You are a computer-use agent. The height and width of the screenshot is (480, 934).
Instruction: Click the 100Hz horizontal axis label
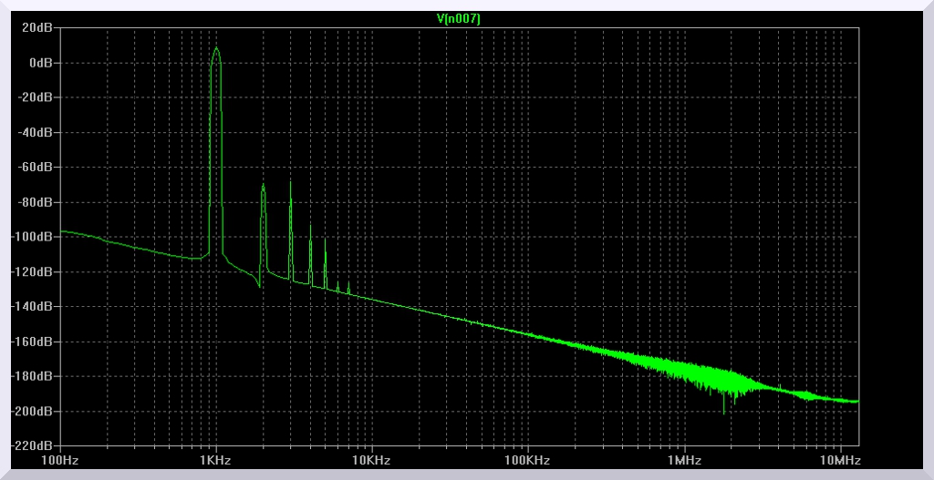[59, 461]
